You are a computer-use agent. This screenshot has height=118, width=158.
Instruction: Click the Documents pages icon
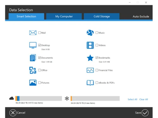pos(33,58)
